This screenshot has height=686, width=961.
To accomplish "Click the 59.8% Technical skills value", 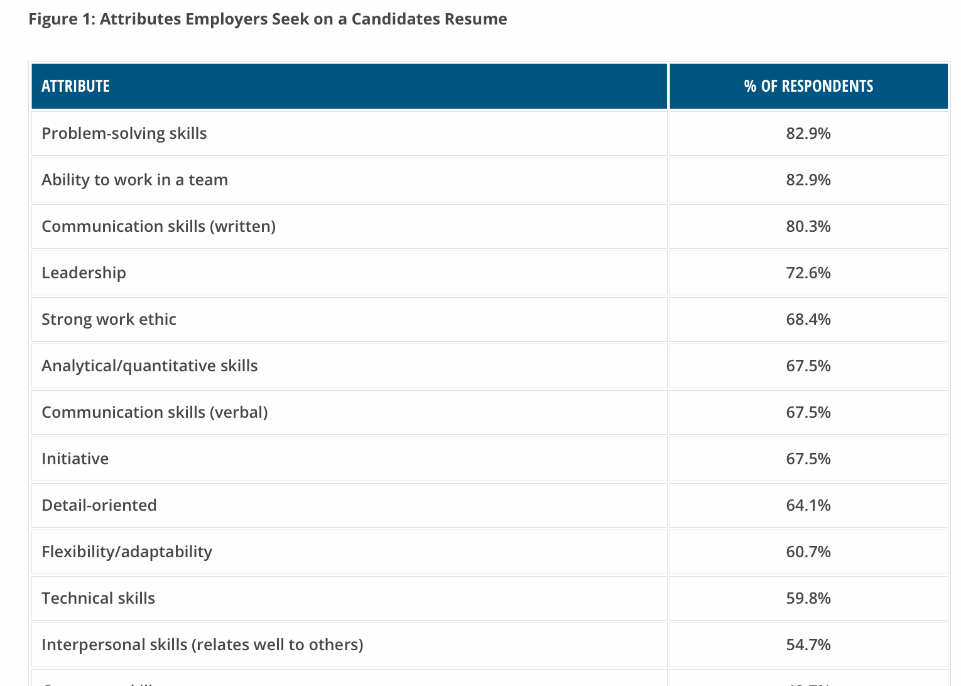I will [x=808, y=598].
